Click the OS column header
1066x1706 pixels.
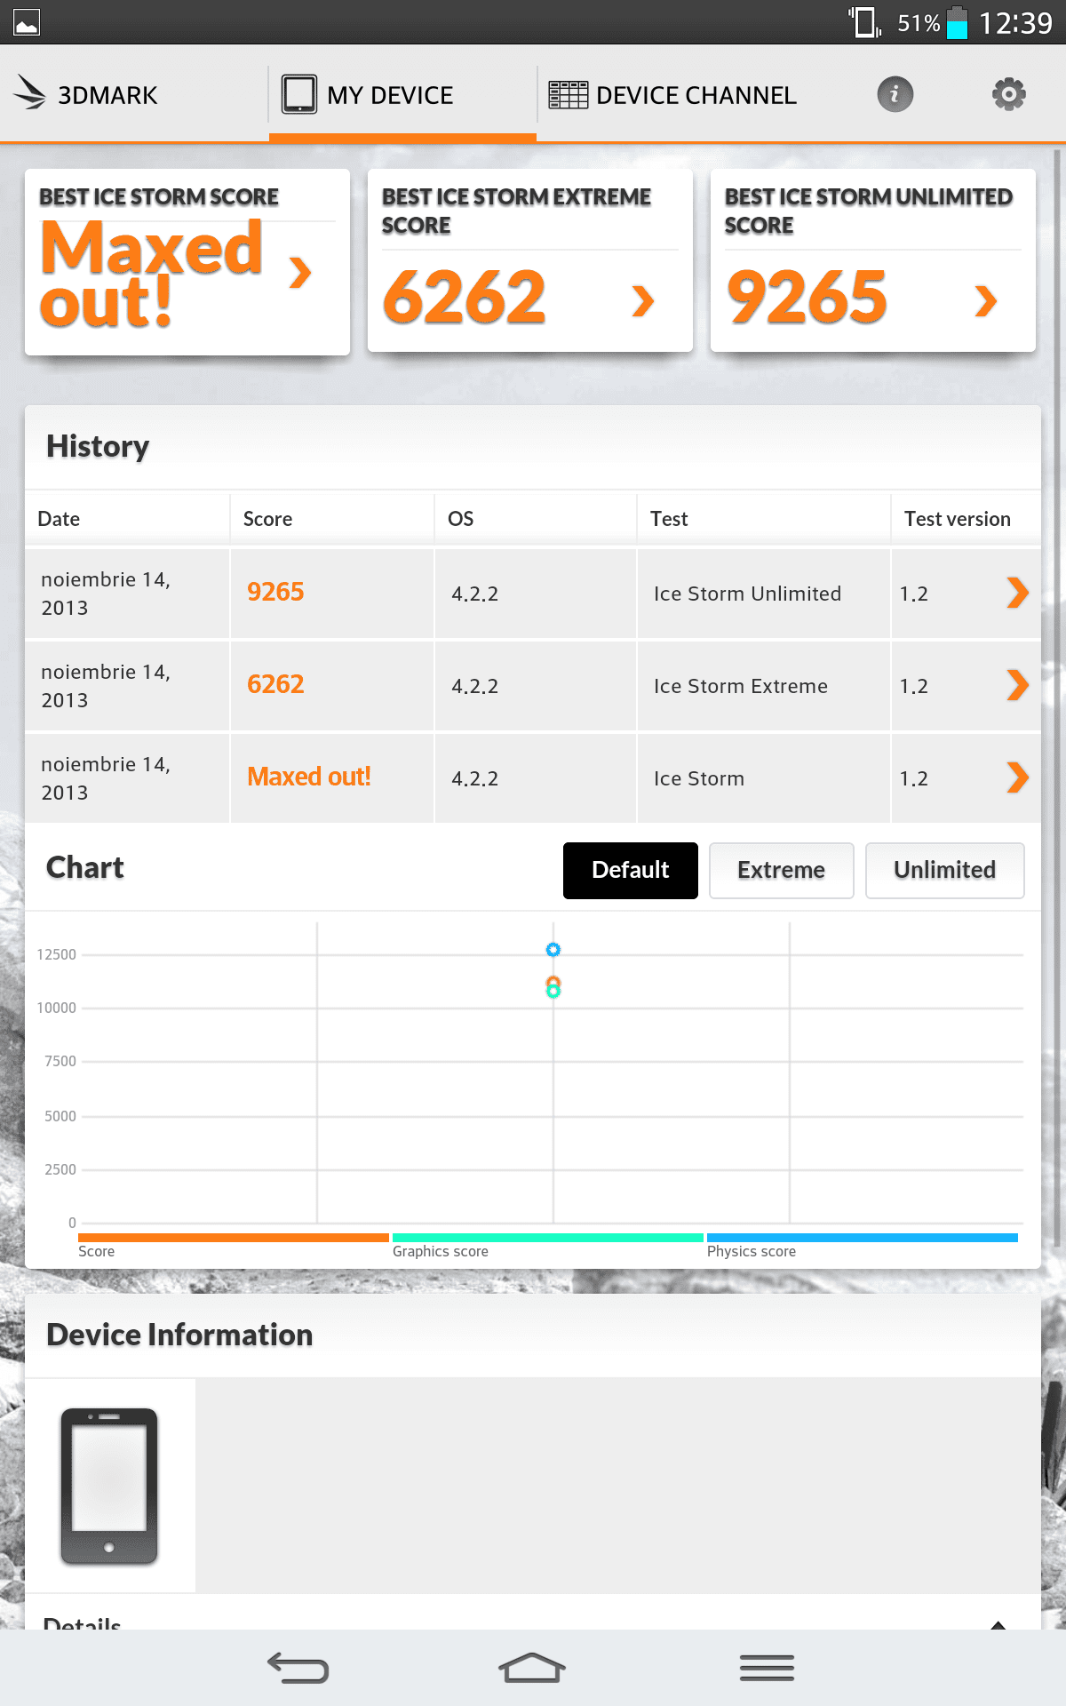[x=460, y=519]
